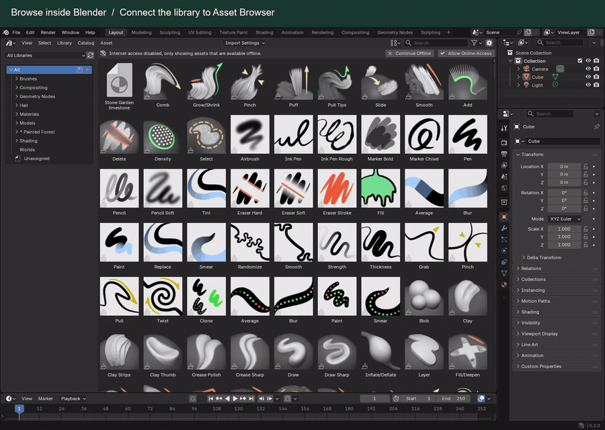Toggle Location X lock icon
Image resolution: width=605 pixels, height=430 pixels.
(x=586, y=167)
